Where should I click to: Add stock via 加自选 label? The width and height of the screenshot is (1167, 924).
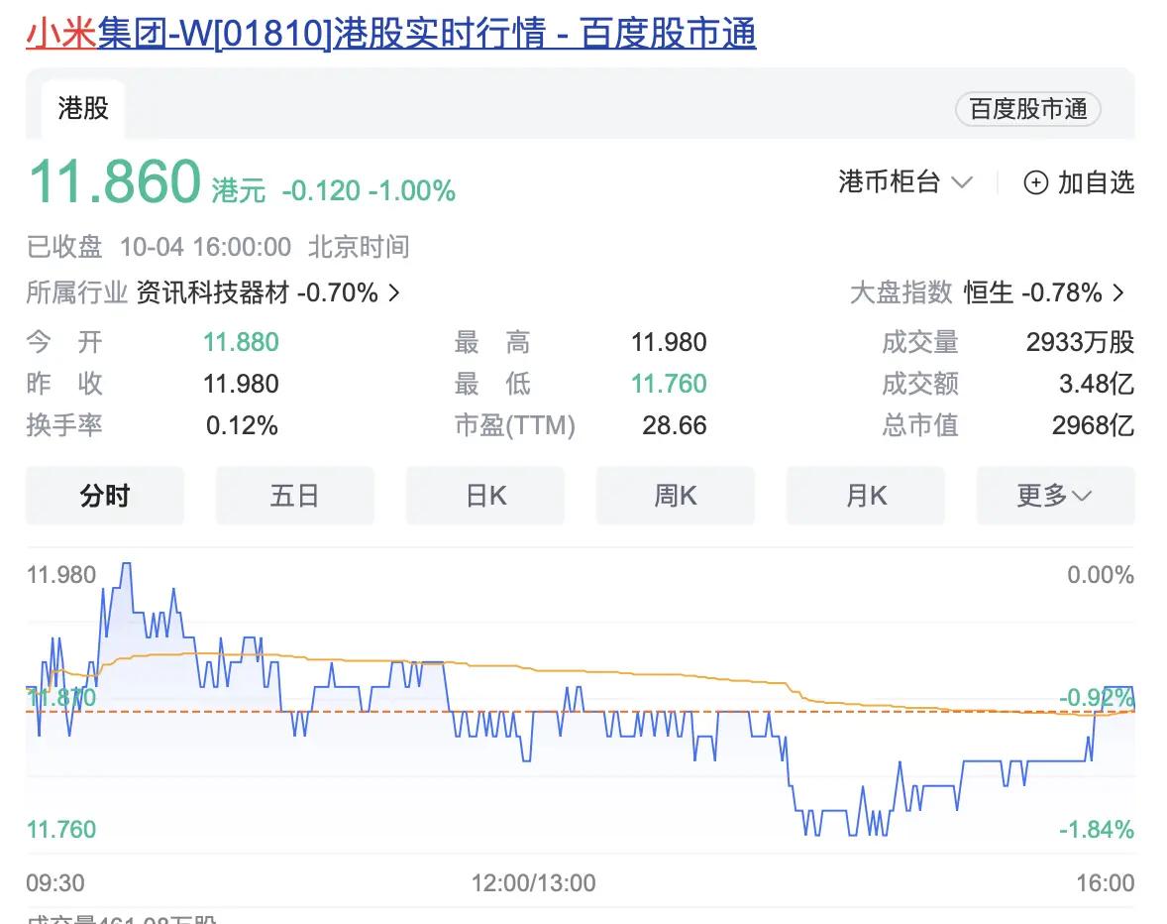pos(1096,182)
